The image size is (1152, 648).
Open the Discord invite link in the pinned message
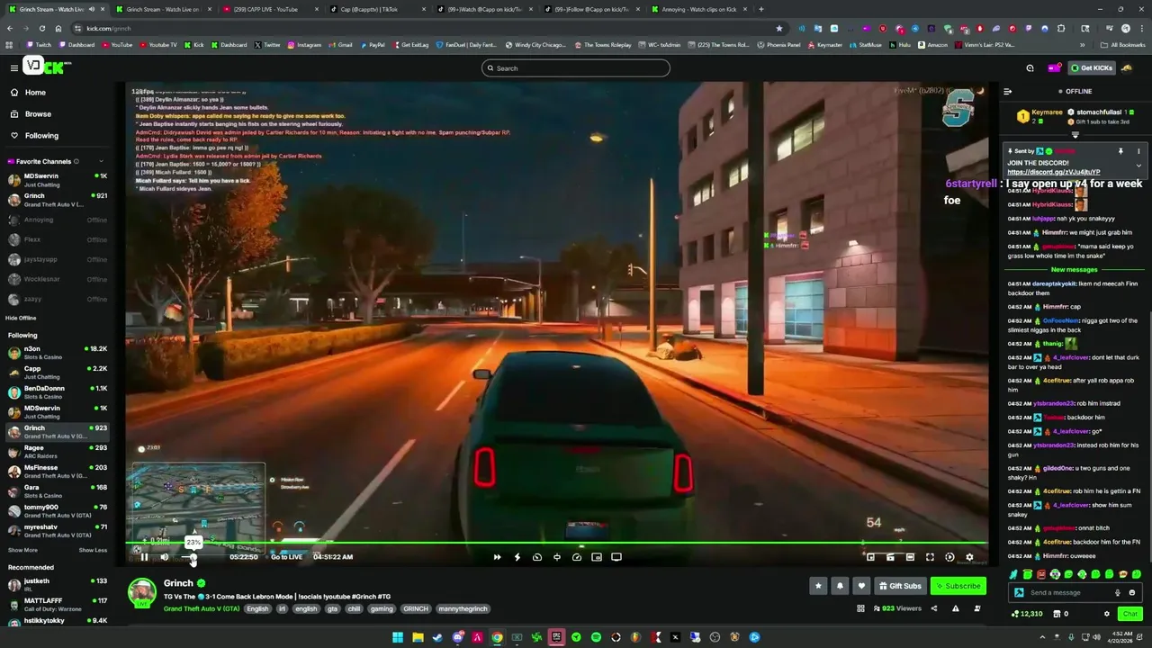1053,172
